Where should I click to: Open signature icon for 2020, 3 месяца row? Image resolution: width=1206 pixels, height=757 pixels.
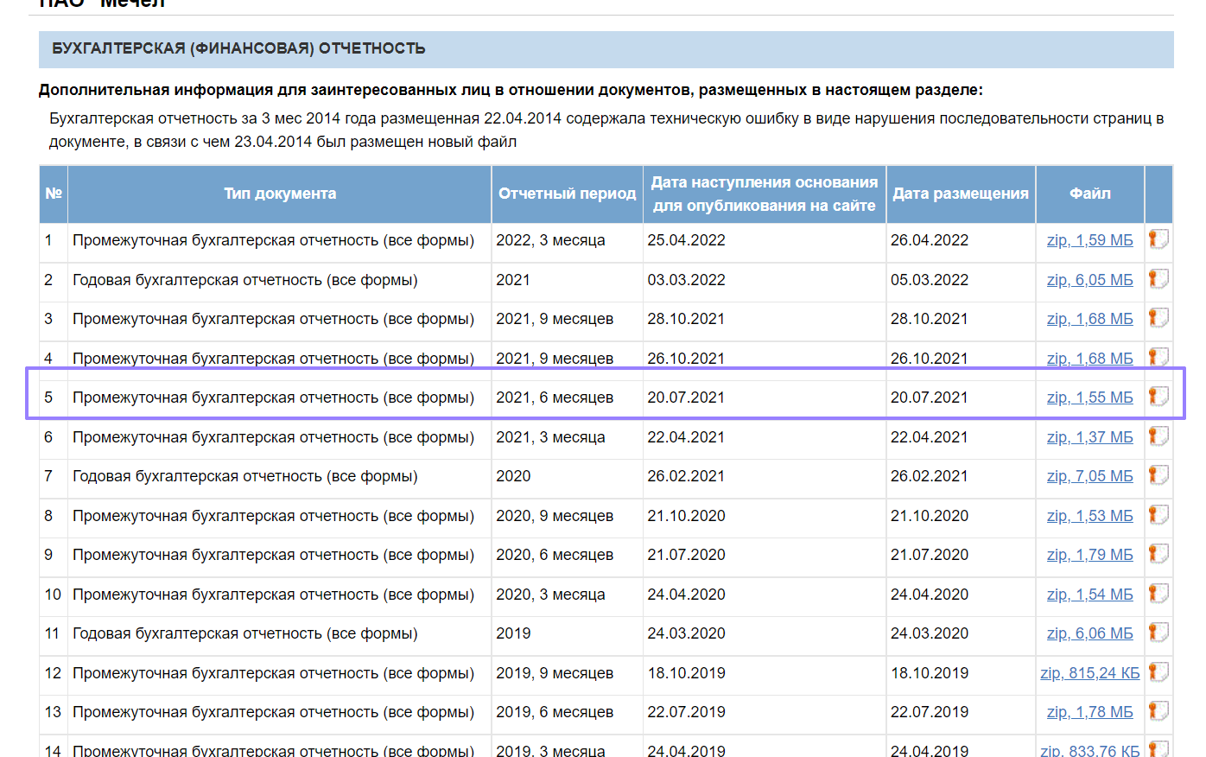1158,594
